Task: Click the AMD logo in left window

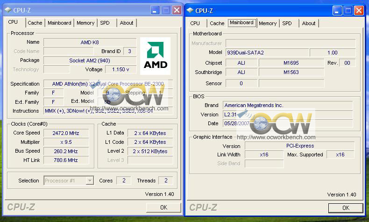Action: pos(156,56)
